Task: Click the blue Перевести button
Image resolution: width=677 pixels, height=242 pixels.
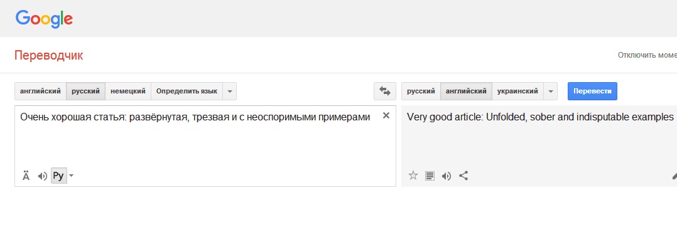Action: point(592,91)
